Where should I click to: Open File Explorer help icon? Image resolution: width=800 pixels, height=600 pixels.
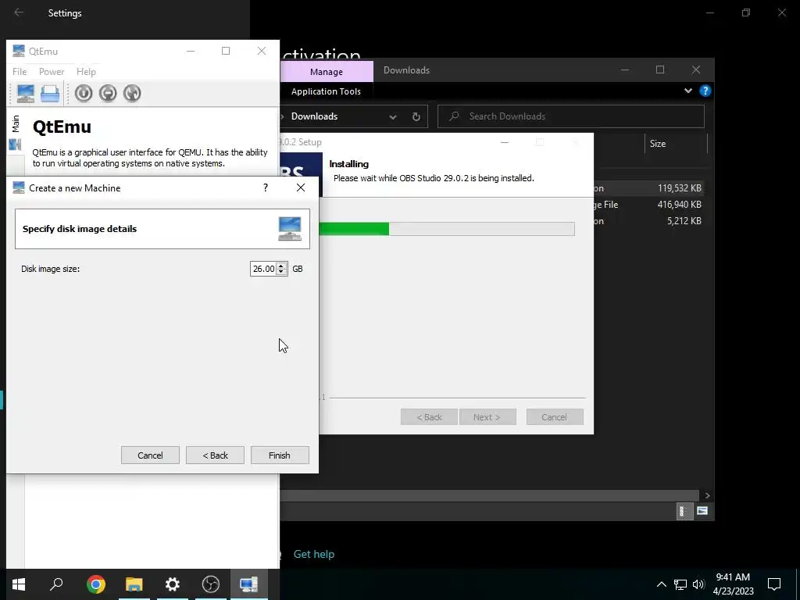[705, 91]
